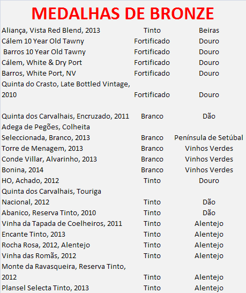Select Vinha das Romãs, 2012
The image size is (246, 293).
click(39, 255)
